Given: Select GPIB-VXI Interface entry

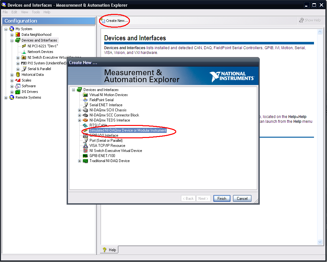Looking at the screenshot, I should coord(103,135).
